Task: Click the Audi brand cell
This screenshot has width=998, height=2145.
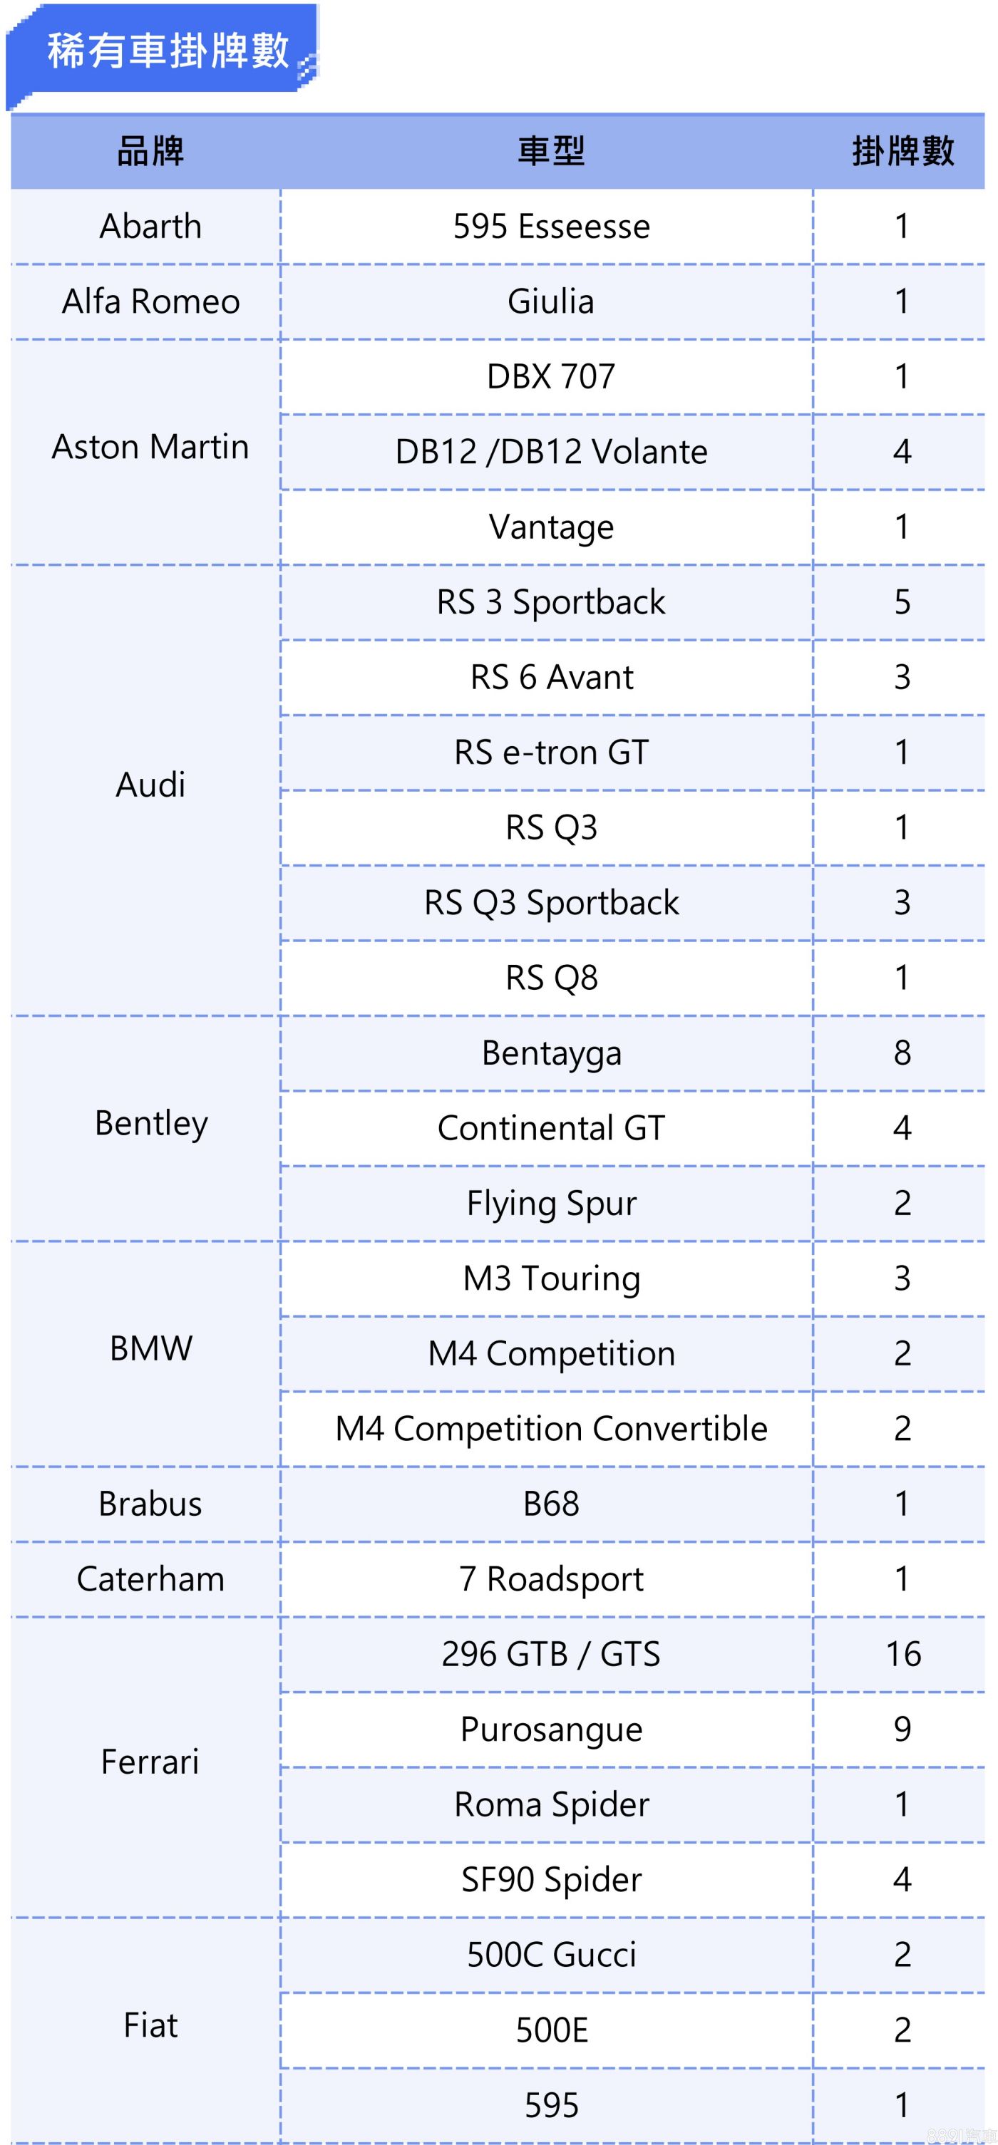Action: tap(151, 785)
